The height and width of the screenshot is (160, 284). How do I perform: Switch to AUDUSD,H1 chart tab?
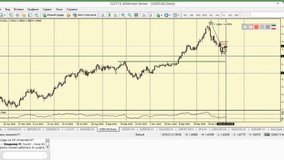(87, 129)
